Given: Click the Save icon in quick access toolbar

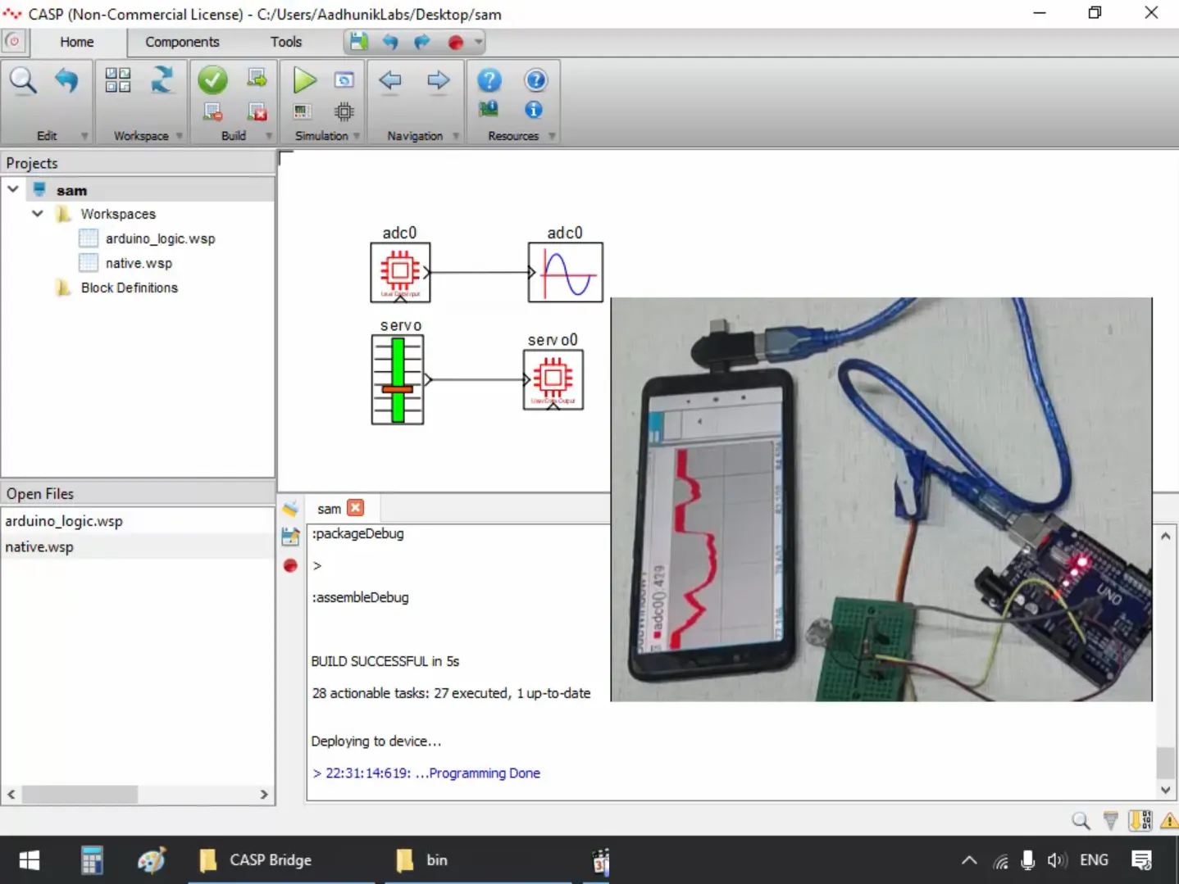Looking at the screenshot, I should pos(357,41).
